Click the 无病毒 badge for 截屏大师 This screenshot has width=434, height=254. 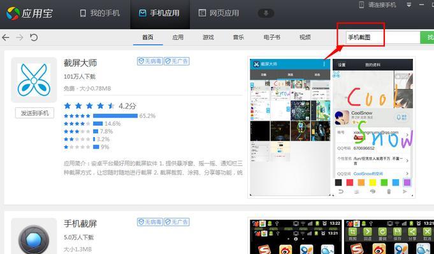(x=150, y=61)
